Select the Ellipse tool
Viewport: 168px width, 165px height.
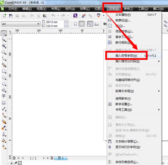pyautogui.click(x=4, y=78)
